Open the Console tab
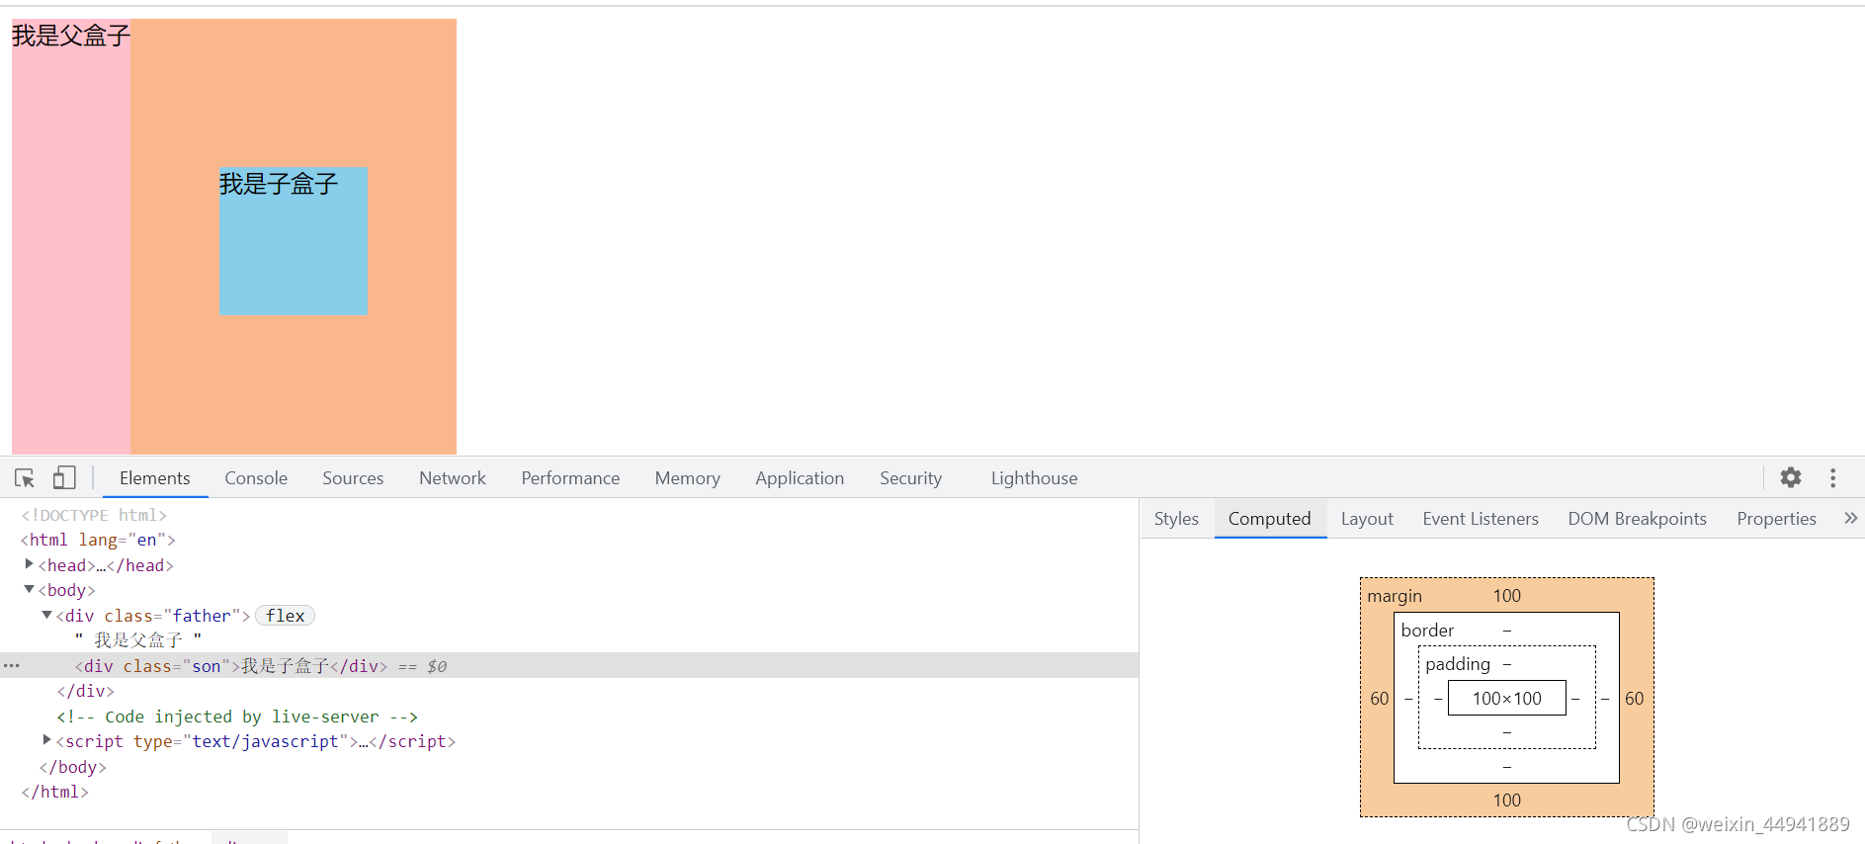 [x=256, y=478]
